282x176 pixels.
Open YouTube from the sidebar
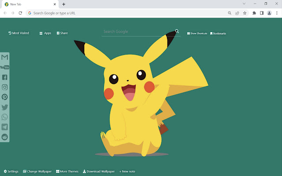5,67
